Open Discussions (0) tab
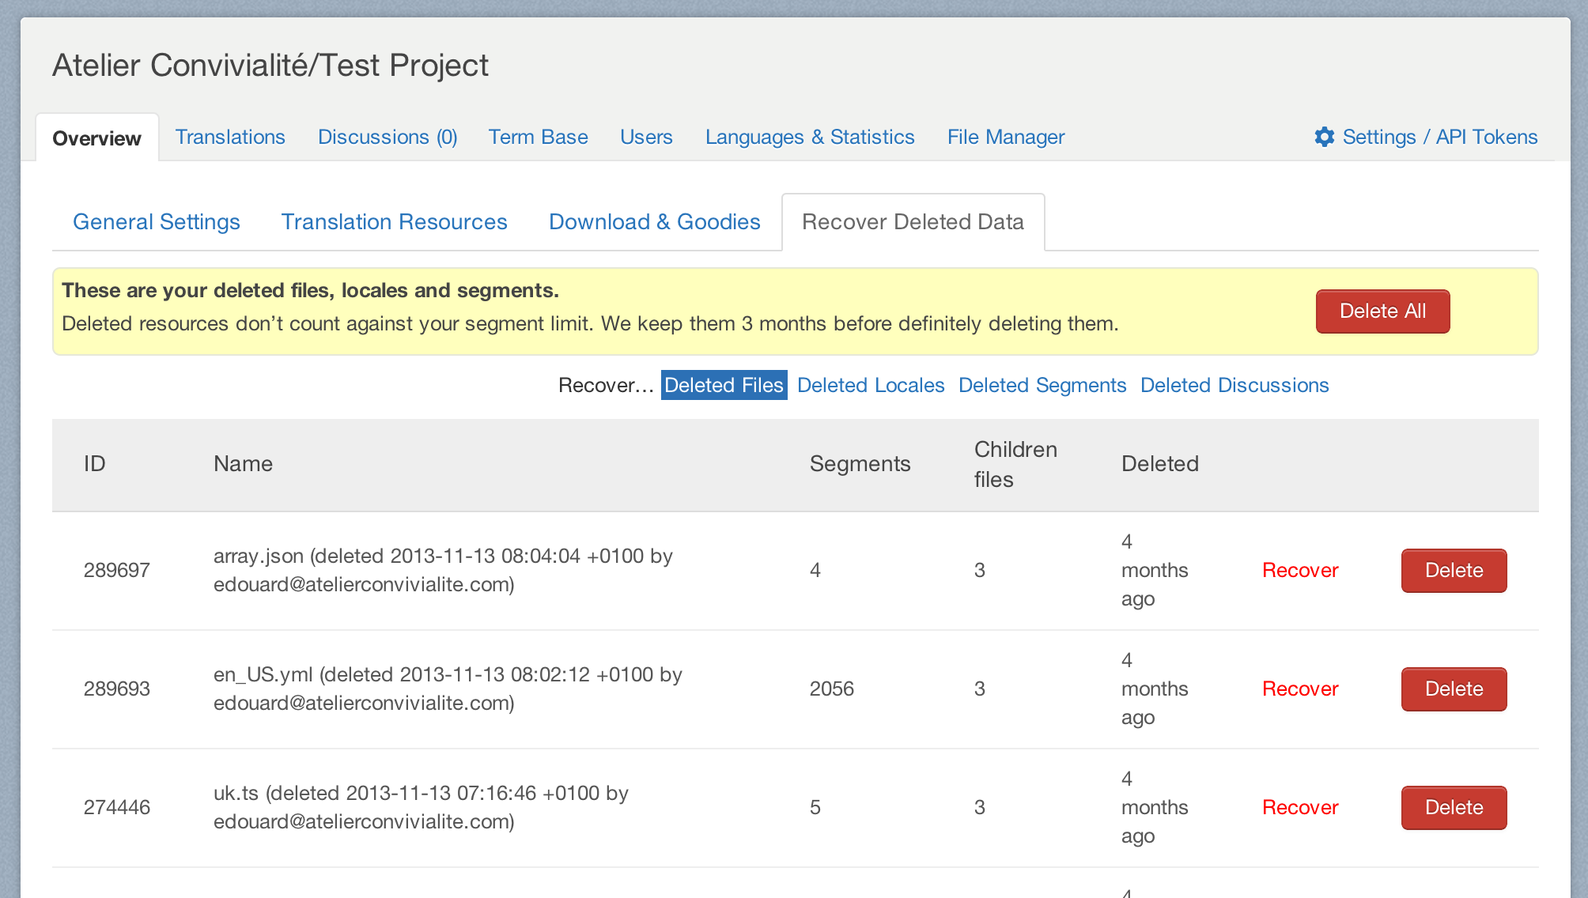The image size is (1588, 898). [x=388, y=137]
